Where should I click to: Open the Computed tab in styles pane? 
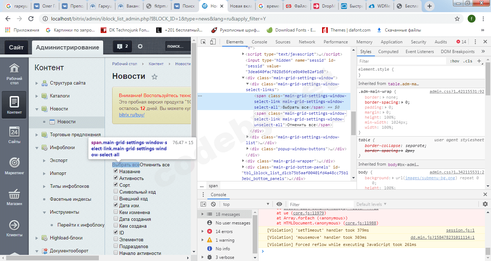coord(388,52)
